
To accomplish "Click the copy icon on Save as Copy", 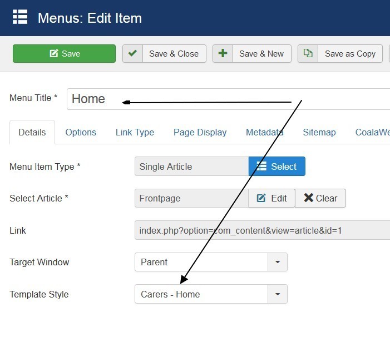I will pyautogui.click(x=308, y=54).
